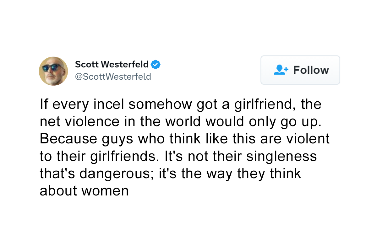
Task: Click the first line of the tweet
Action: 181,104
